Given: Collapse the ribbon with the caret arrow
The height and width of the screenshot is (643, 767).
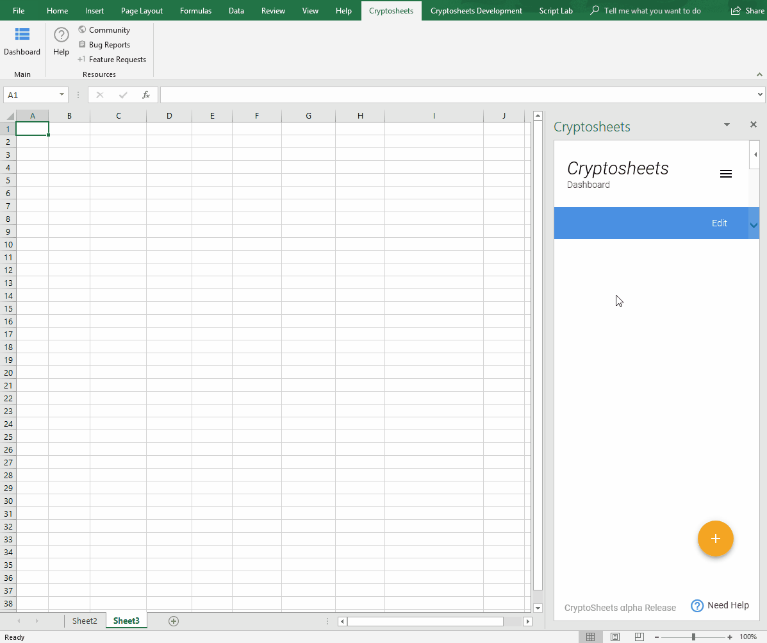Looking at the screenshot, I should 759,74.
